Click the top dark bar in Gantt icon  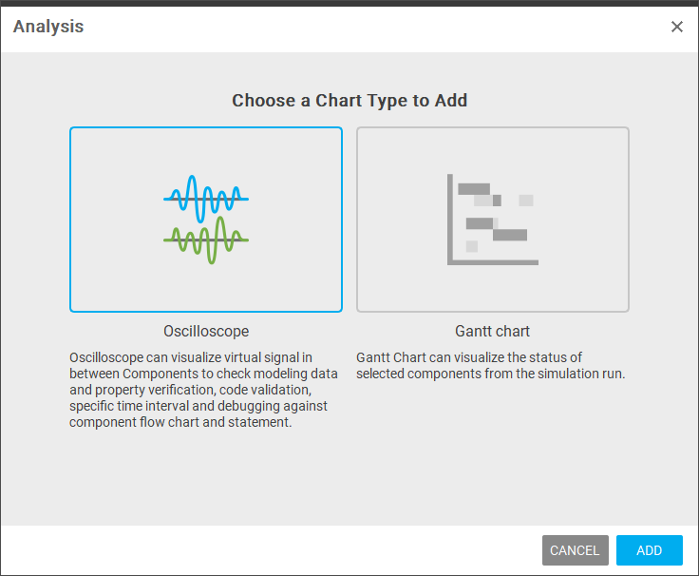[x=474, y=189]
